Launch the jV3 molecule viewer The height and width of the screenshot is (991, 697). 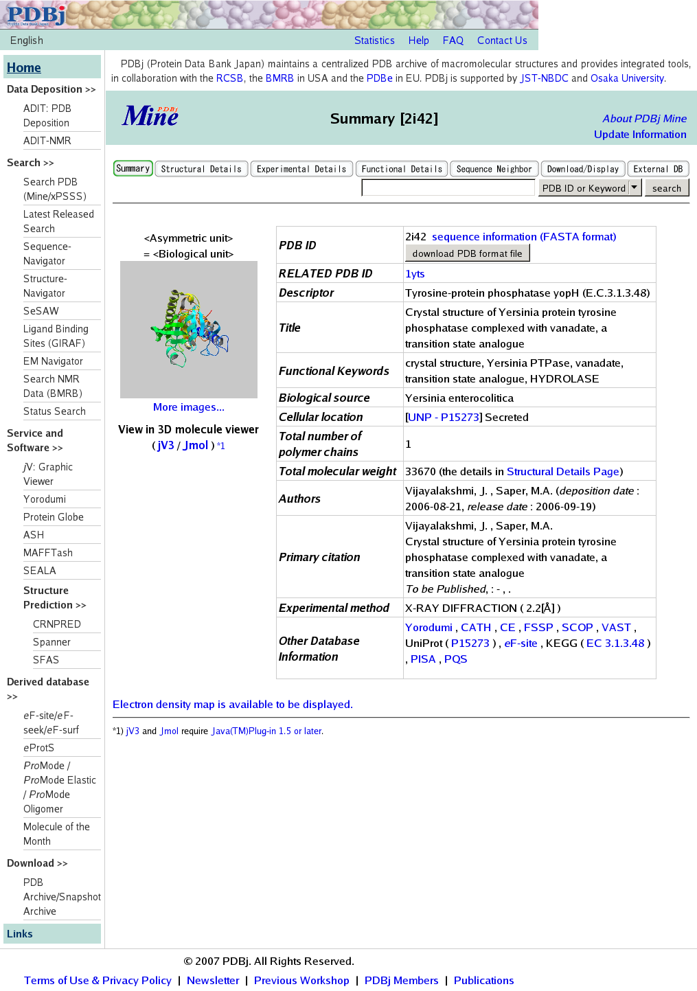[165, 445]
